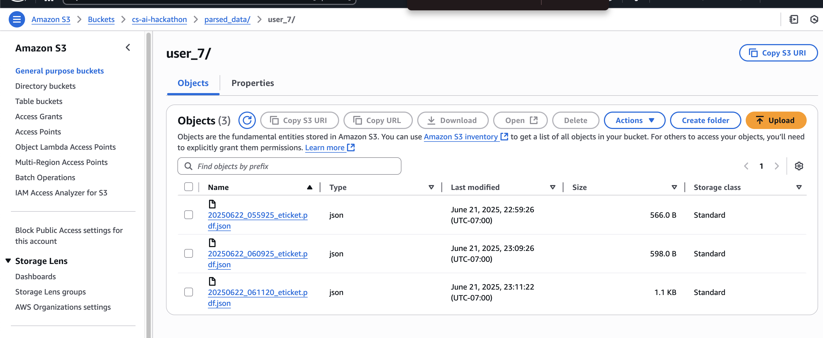Screen dimensions: 823x338
Task: Collapse the Storage Lens section
Action: pos(8,261)
